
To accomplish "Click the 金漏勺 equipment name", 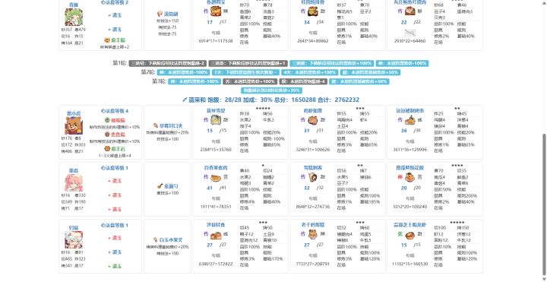I will pos(171,186).
